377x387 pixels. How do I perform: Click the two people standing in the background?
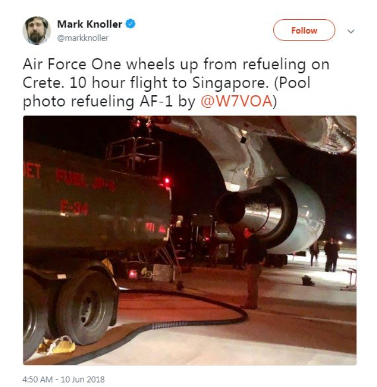point(325,255)
